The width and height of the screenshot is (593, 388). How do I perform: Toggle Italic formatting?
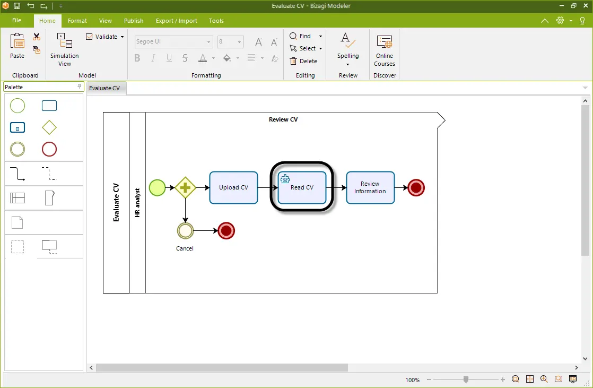click(153, 58)
